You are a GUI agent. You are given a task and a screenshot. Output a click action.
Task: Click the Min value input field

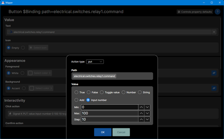(109, 107)
